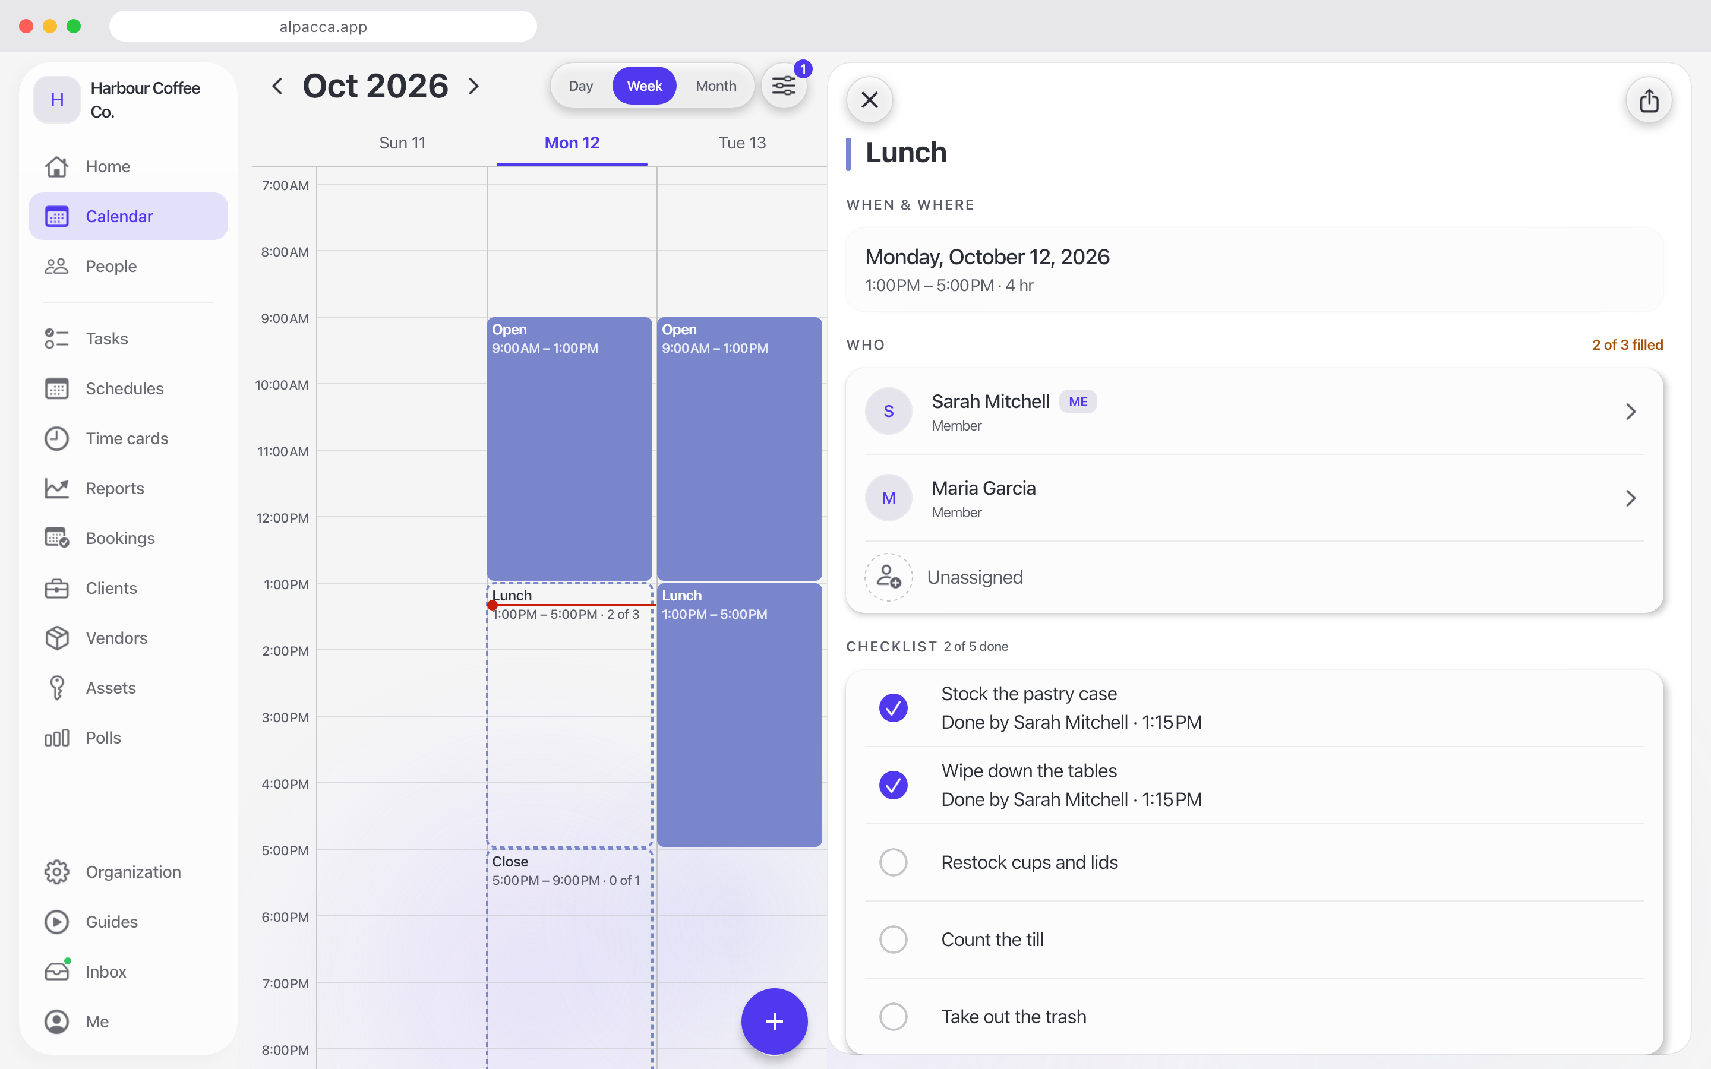Open Monday's Open shift 9:00AM block
This screenshot has height=1069, width=1711.
click(x=569, y=449)
